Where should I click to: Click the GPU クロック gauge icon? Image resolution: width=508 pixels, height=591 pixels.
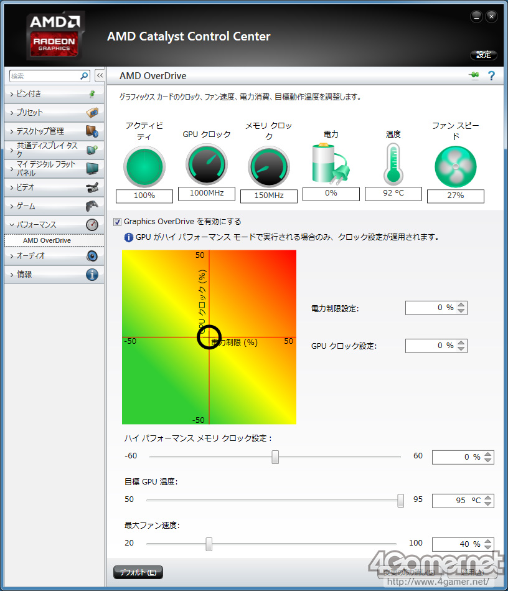point(207,164)
